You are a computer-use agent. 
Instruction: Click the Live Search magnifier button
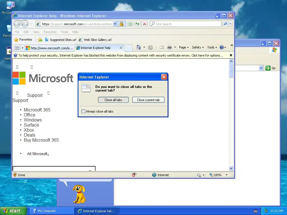point(226,24)
